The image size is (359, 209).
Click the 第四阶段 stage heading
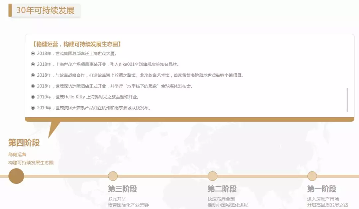tap(24, 143)
